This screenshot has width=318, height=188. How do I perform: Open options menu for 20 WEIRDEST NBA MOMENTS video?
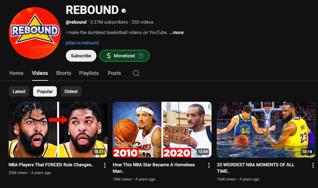point(313,165)
